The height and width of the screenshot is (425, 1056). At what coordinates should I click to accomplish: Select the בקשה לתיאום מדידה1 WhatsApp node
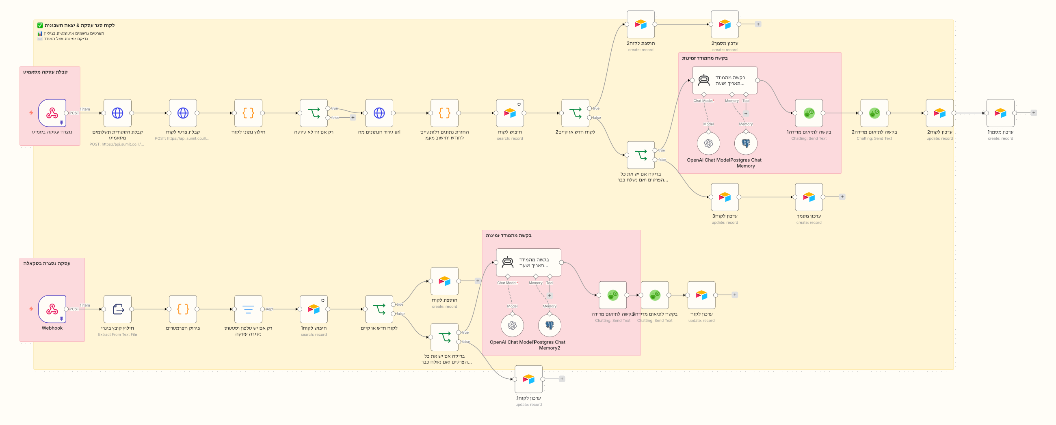coord(809,113)
